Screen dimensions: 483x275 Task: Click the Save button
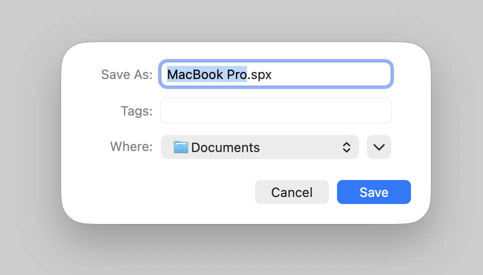point(374,192)
